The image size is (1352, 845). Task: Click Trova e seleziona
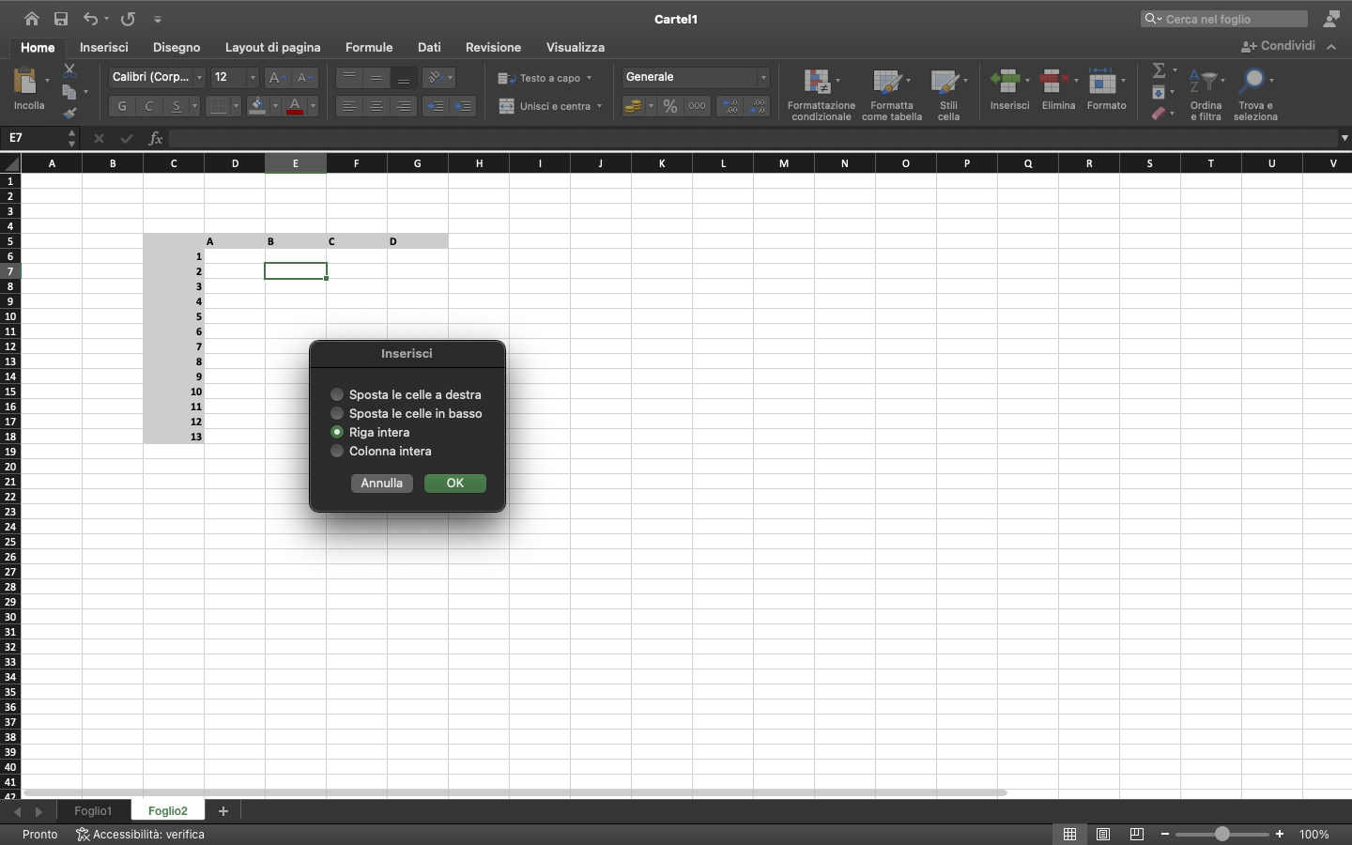(x=1255, y=93)
